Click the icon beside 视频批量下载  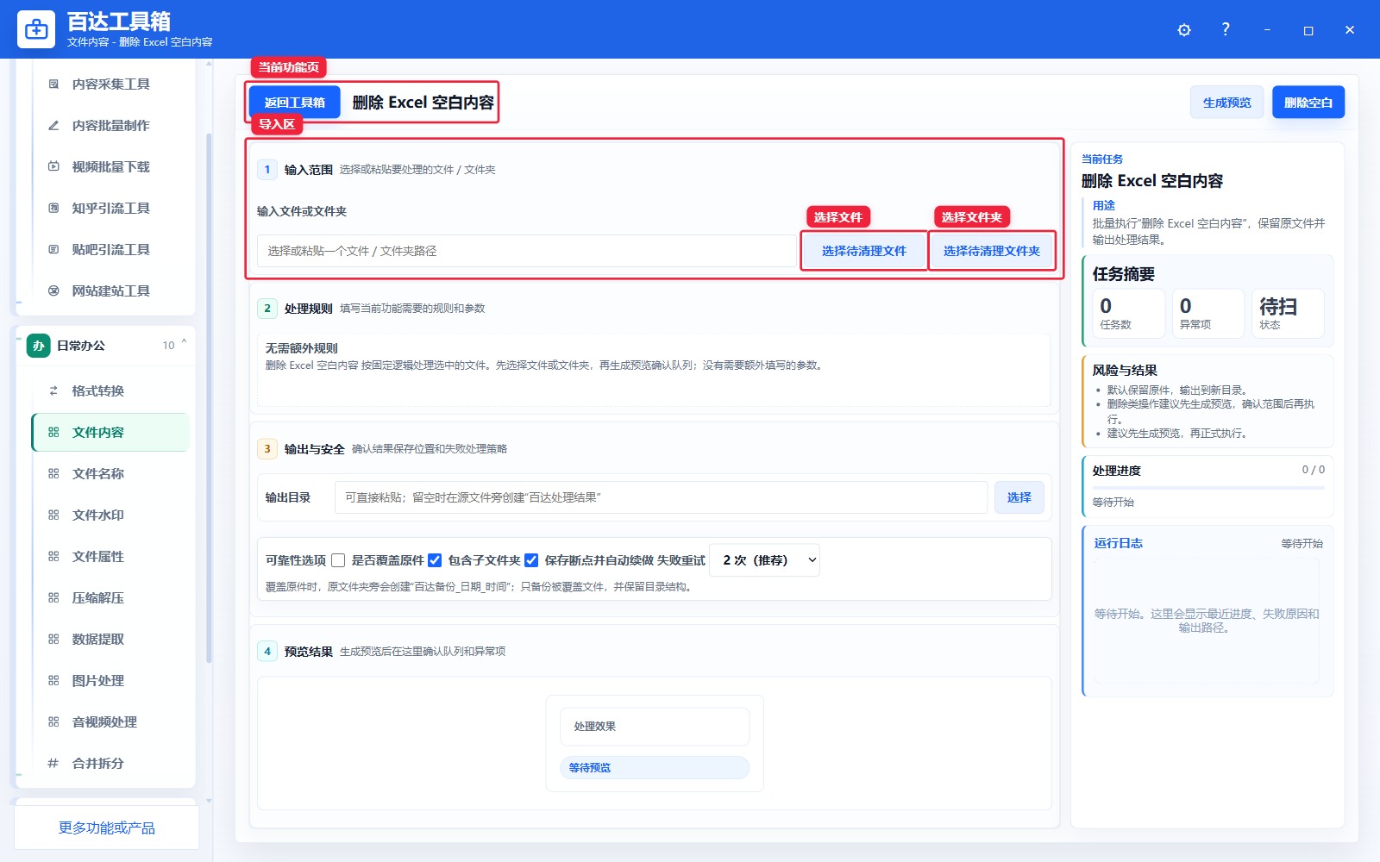53,166
